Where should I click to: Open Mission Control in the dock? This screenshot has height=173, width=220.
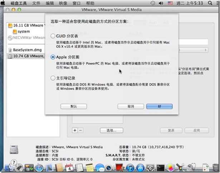coord(29,168)
